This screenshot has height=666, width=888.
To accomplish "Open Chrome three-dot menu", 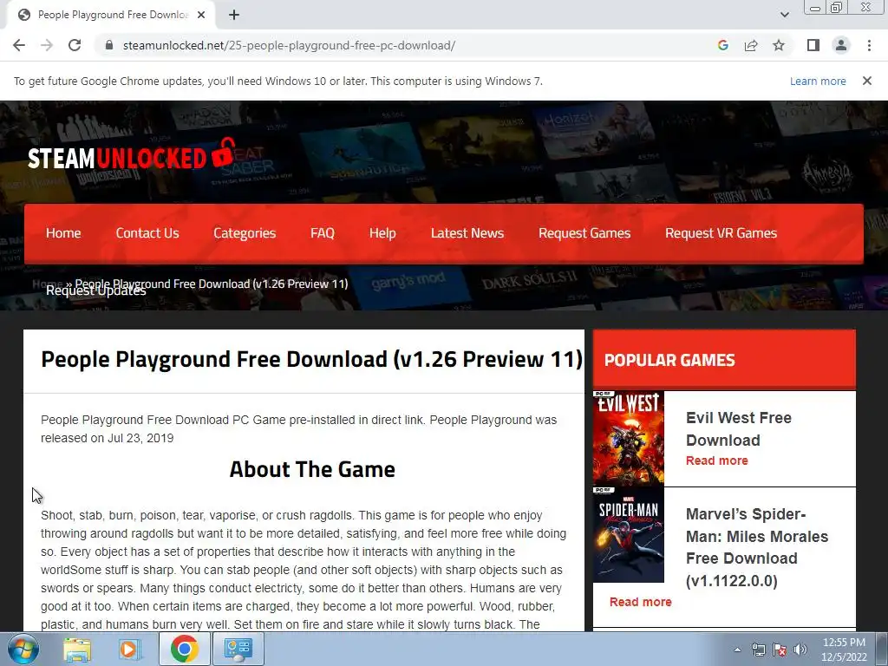I will click(869, 45).
